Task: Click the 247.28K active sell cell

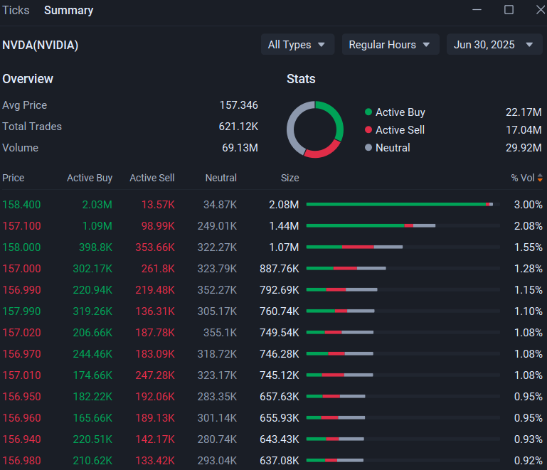Action: point(155,375)
